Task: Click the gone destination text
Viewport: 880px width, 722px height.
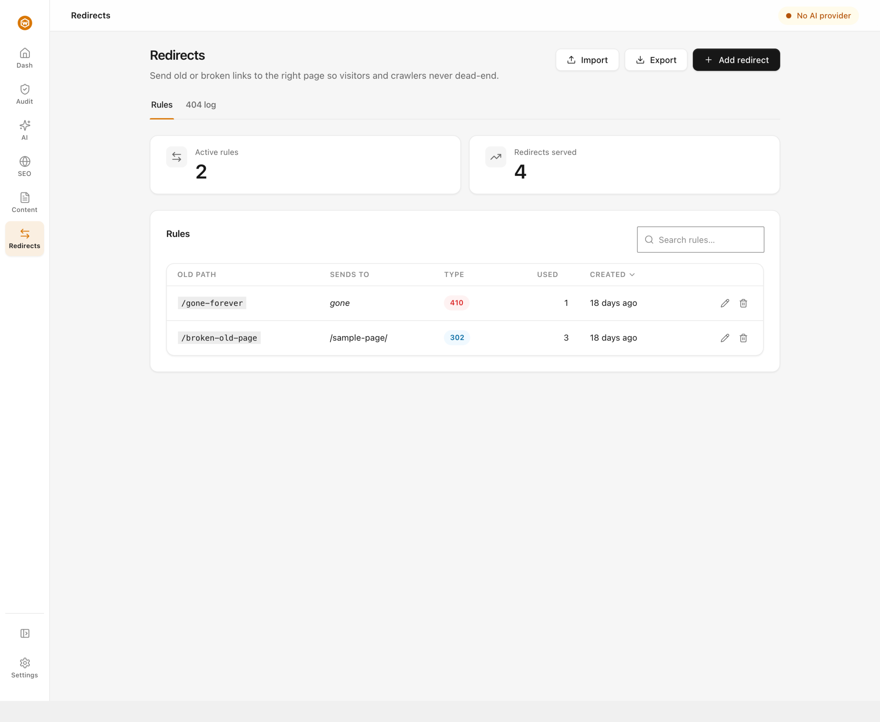Action: pos(340,303)
